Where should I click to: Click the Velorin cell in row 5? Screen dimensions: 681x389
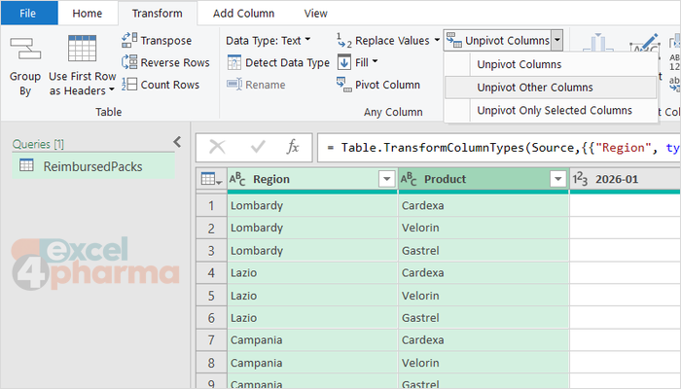(x=484, y=296)
